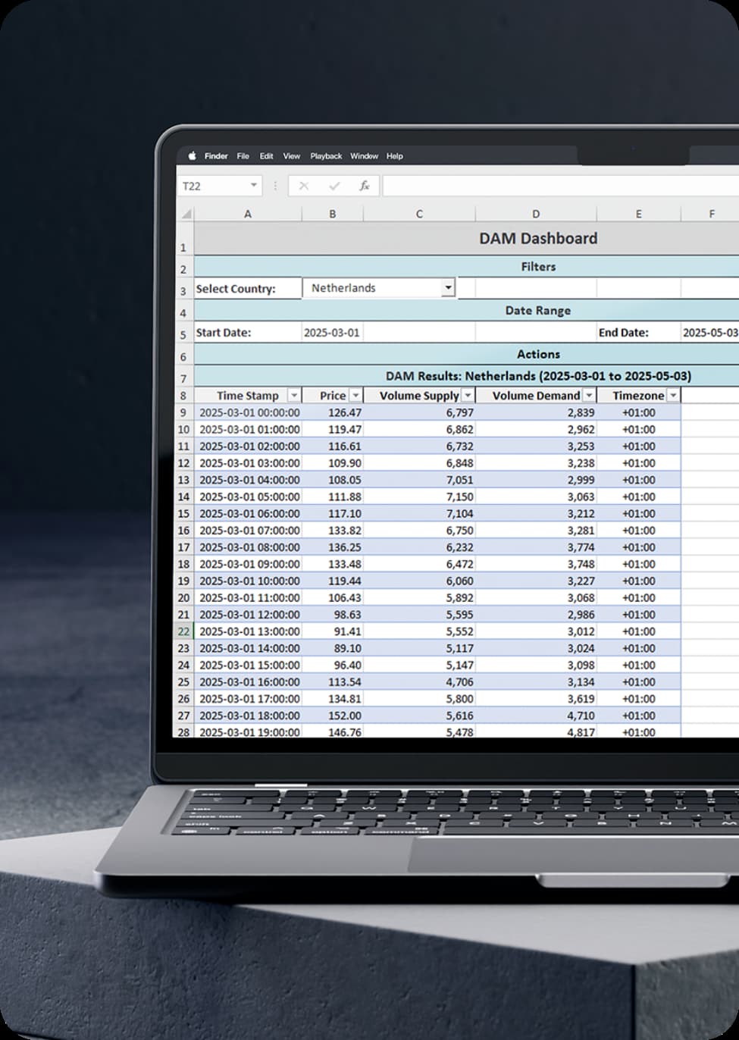Open the Time Stamp column filter dropdown
739x1040 pixels.
(293, 395)
